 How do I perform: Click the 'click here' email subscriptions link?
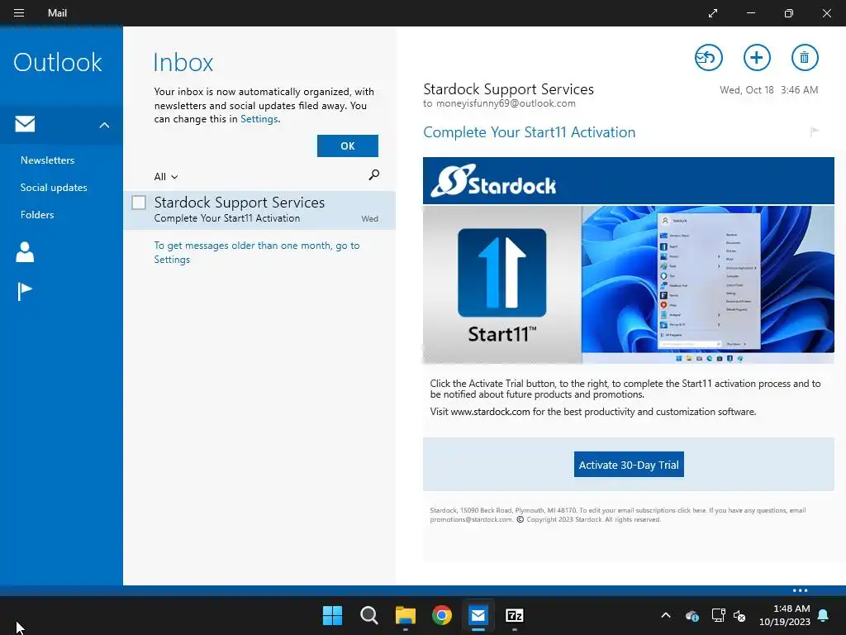point(692,510)
